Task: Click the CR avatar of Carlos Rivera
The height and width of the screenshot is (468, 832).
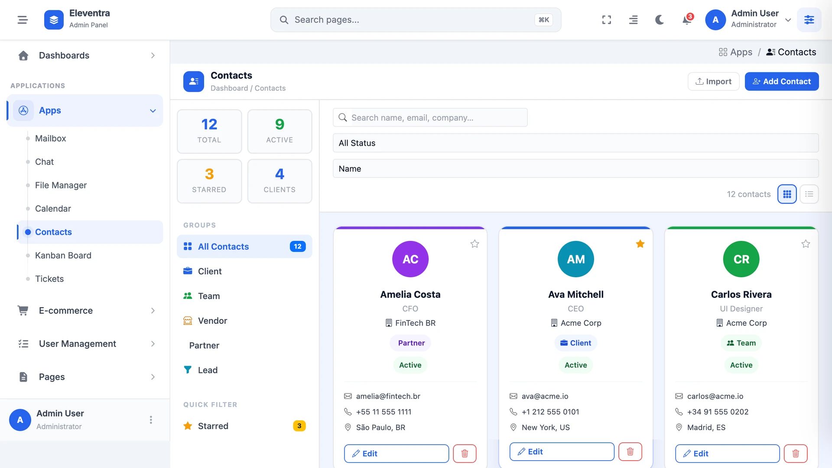Action: coord(741,259)
